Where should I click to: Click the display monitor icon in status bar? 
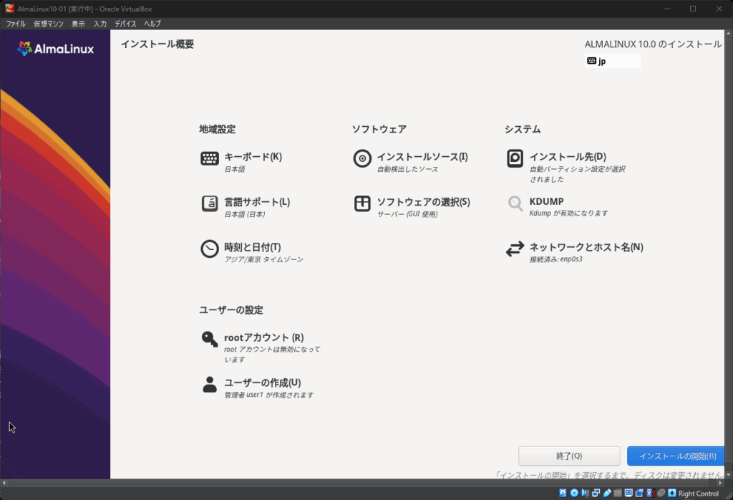[x=628, y=493]
